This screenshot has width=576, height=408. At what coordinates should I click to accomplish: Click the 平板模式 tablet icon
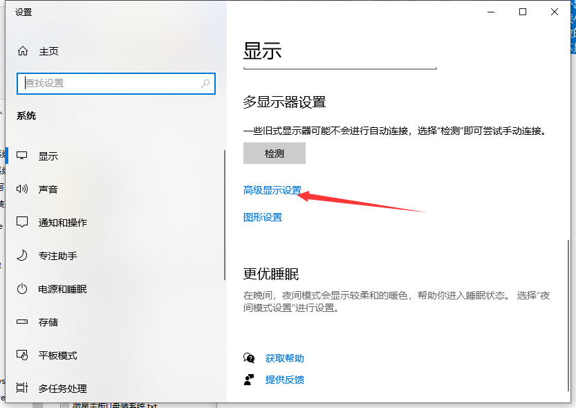coord(23,355)
